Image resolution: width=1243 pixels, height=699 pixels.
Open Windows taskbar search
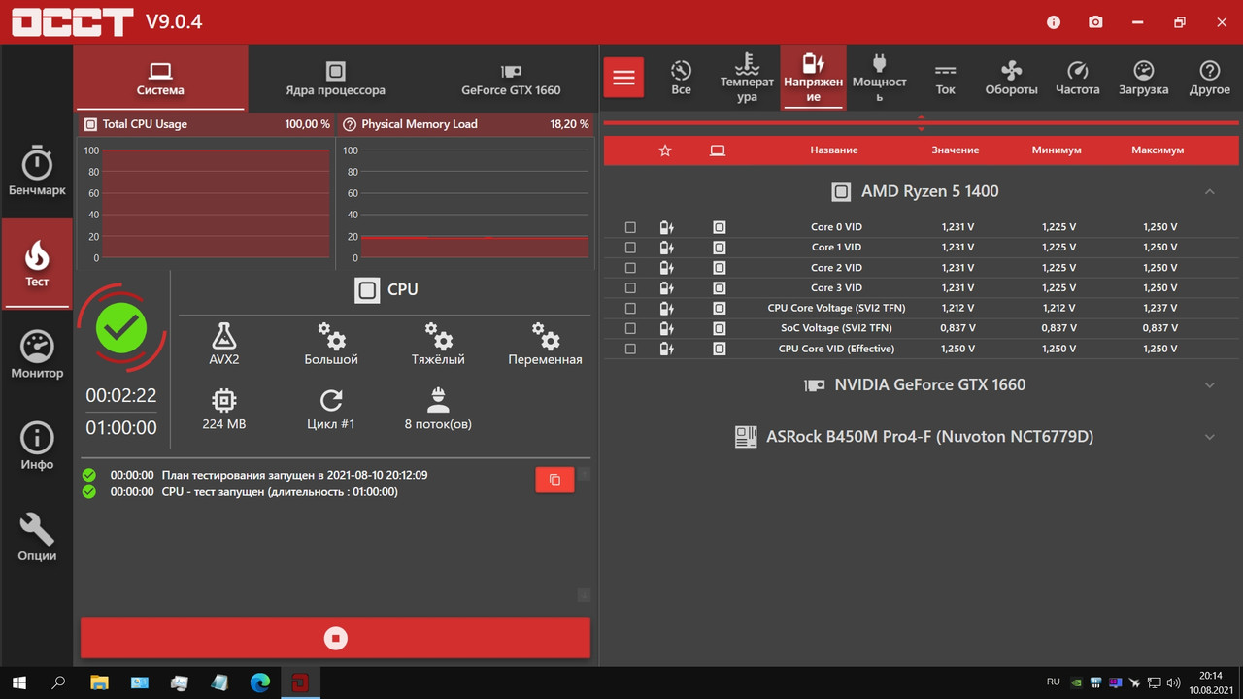coord(58,682)
